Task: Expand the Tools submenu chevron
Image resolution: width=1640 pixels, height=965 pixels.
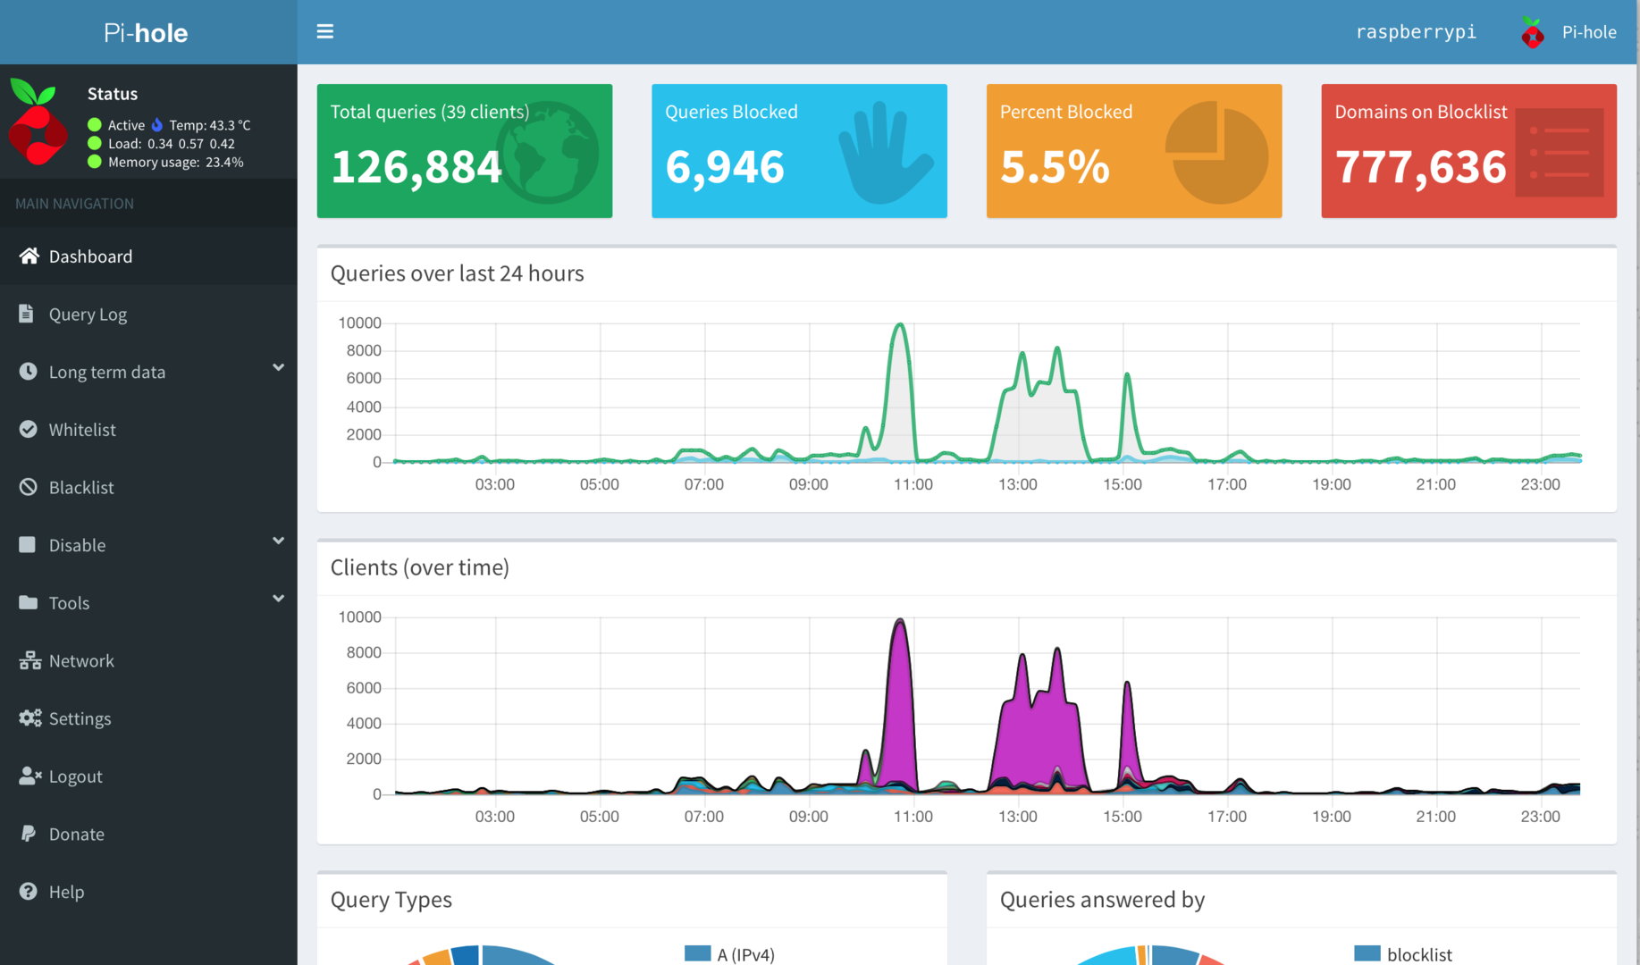Action: click(278, 599)
